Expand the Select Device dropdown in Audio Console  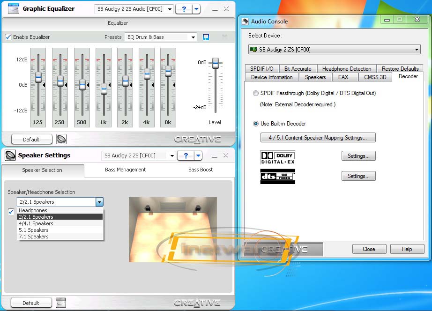(x=334, y=50)
